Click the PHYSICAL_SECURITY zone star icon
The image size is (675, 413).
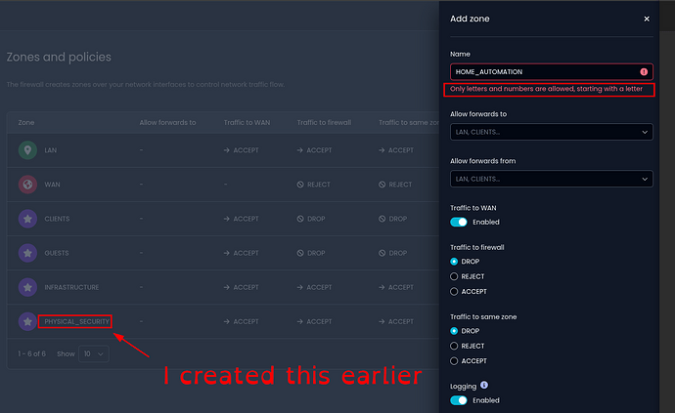coord(27,321)
